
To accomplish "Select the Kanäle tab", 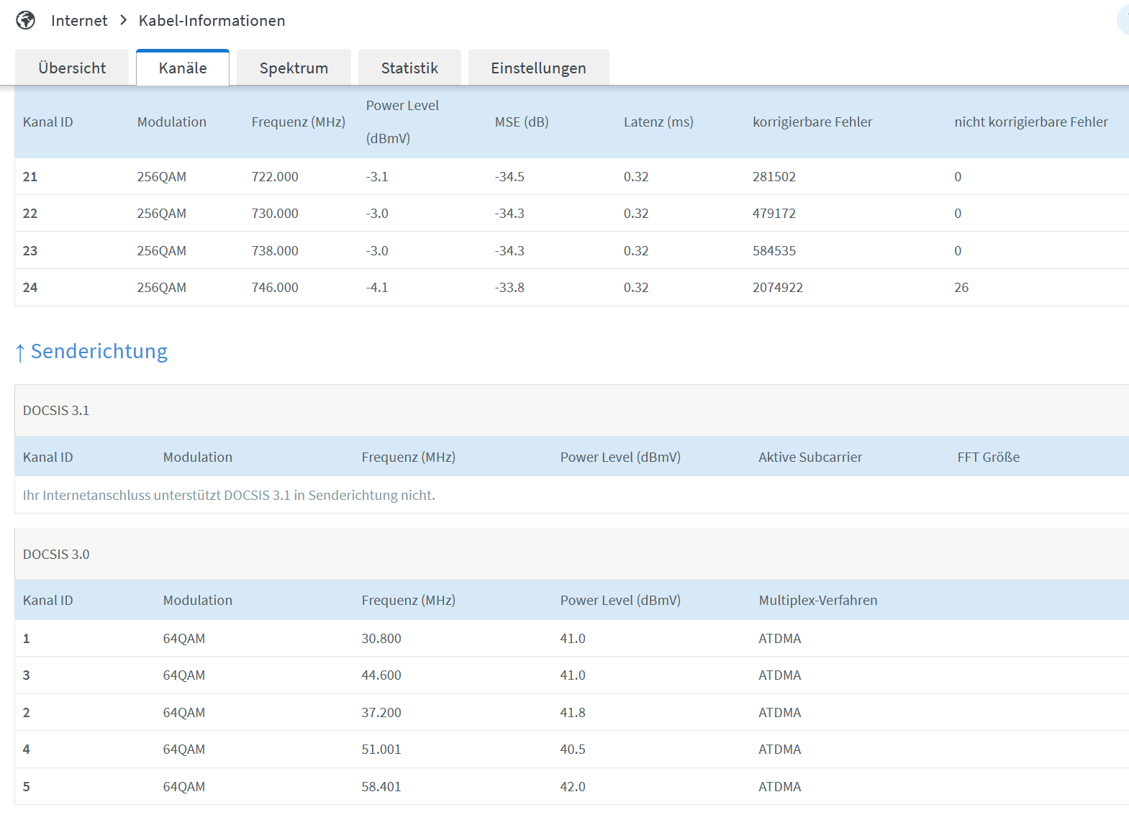I will 183,68.
